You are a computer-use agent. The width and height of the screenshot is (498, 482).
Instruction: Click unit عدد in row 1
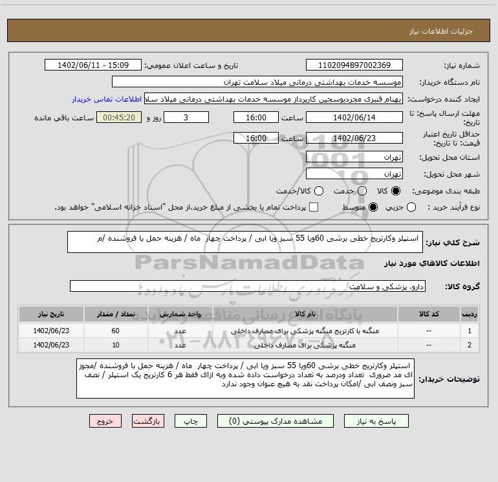click(x=180, y=331)
